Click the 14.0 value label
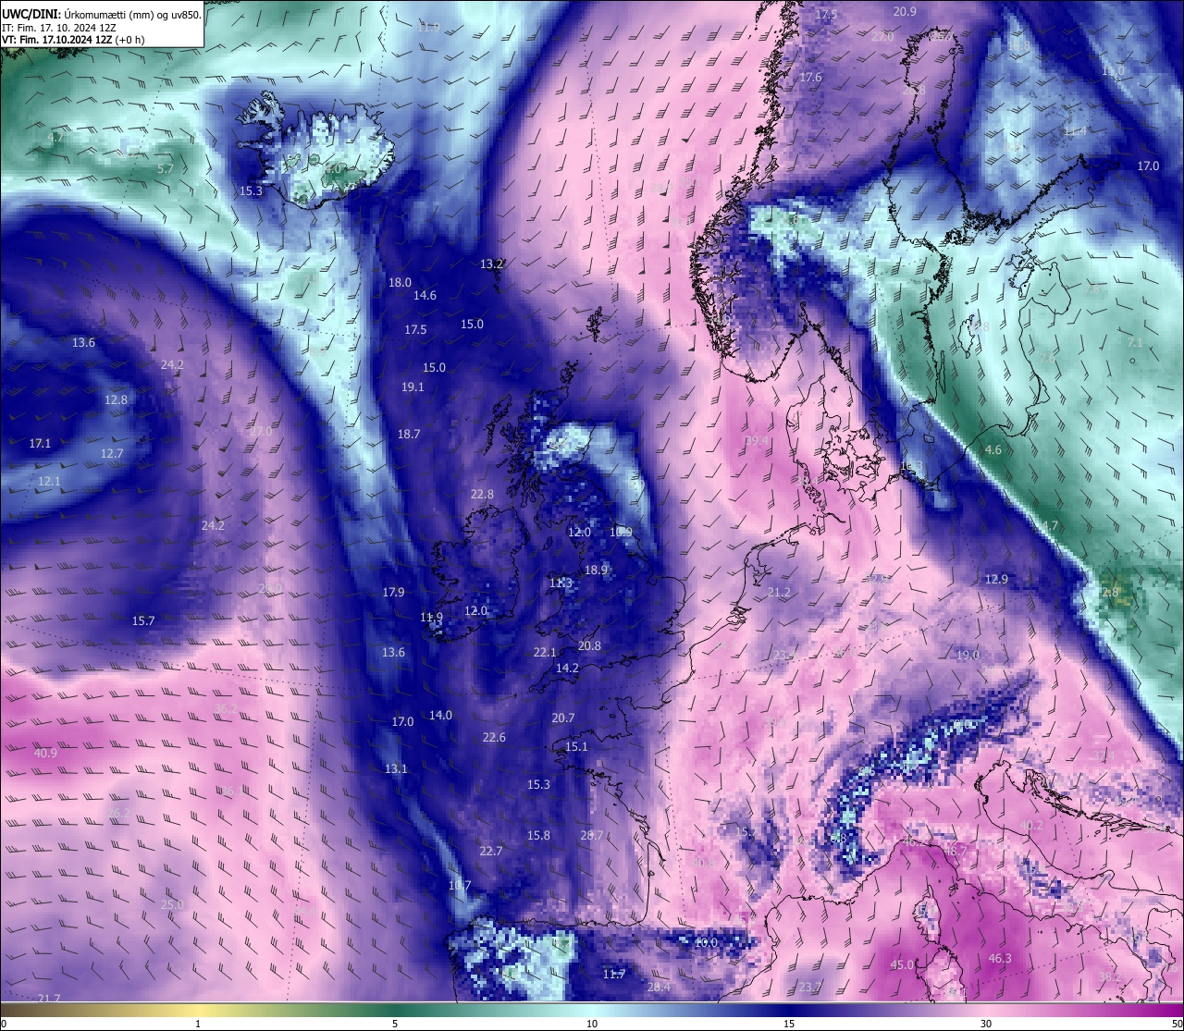The height and width of the screenshot is (1031, 1184). 440,716
